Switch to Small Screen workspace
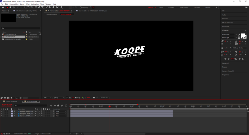The width and height of the screenshot is (249, 135). coord(184,7)
